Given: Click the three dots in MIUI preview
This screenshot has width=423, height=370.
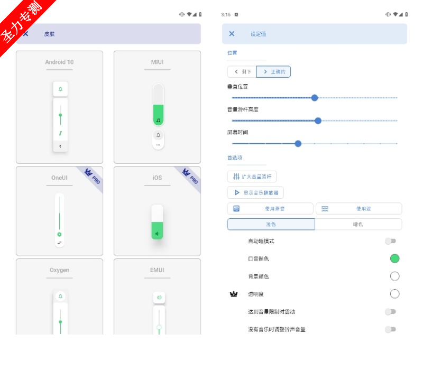Looking at the screenshot, I should click(158, 145).
